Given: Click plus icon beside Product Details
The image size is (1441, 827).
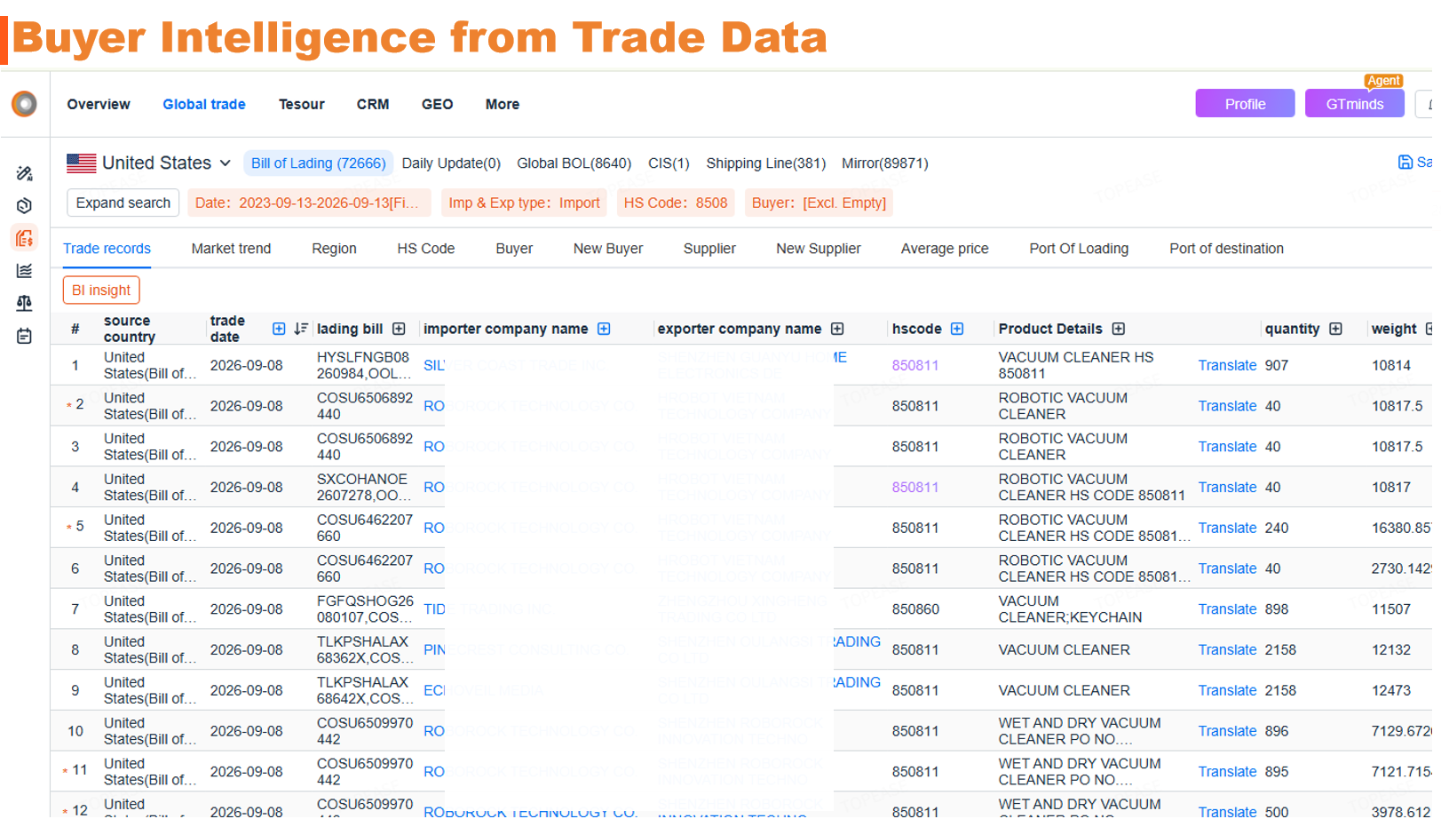Looking at the screenshot, I should coord(1119,329).
